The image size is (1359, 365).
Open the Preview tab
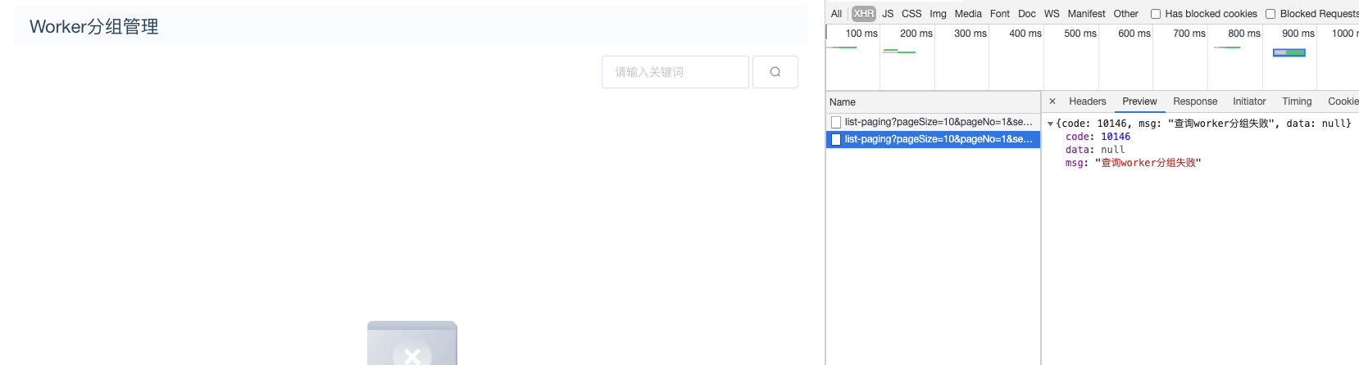[1139, 101]
